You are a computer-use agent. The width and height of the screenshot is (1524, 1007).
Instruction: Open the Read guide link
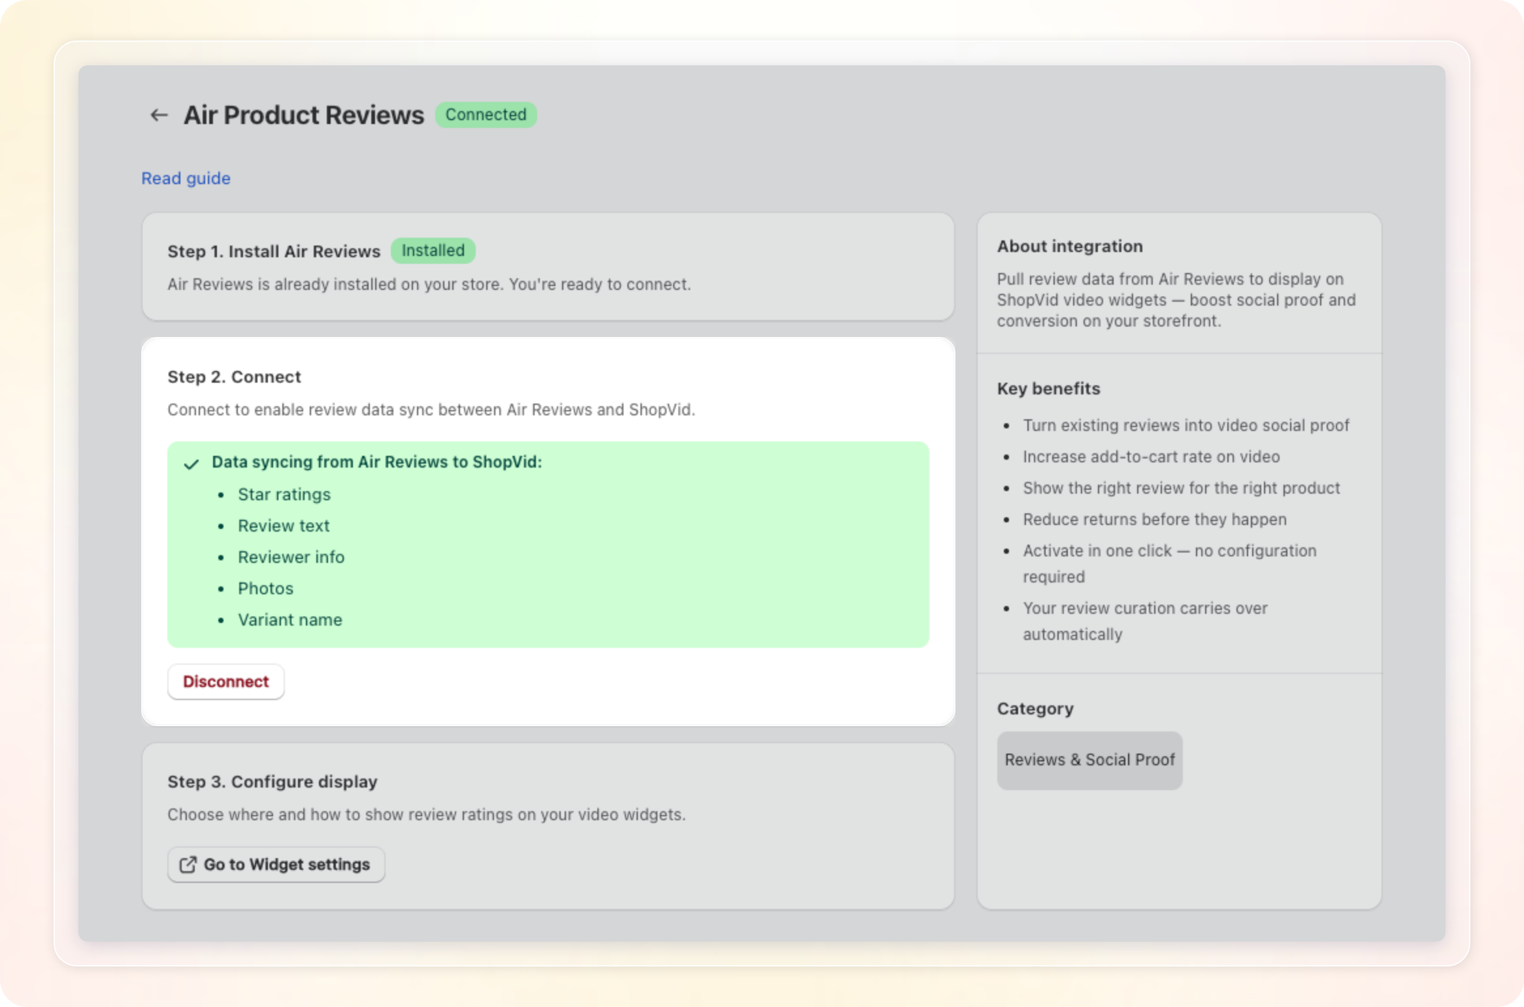tap(186, 178)
